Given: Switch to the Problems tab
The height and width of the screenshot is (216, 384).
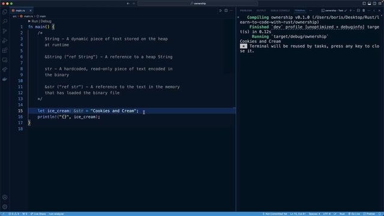Looking at the screenshot, I should [246, 11].
